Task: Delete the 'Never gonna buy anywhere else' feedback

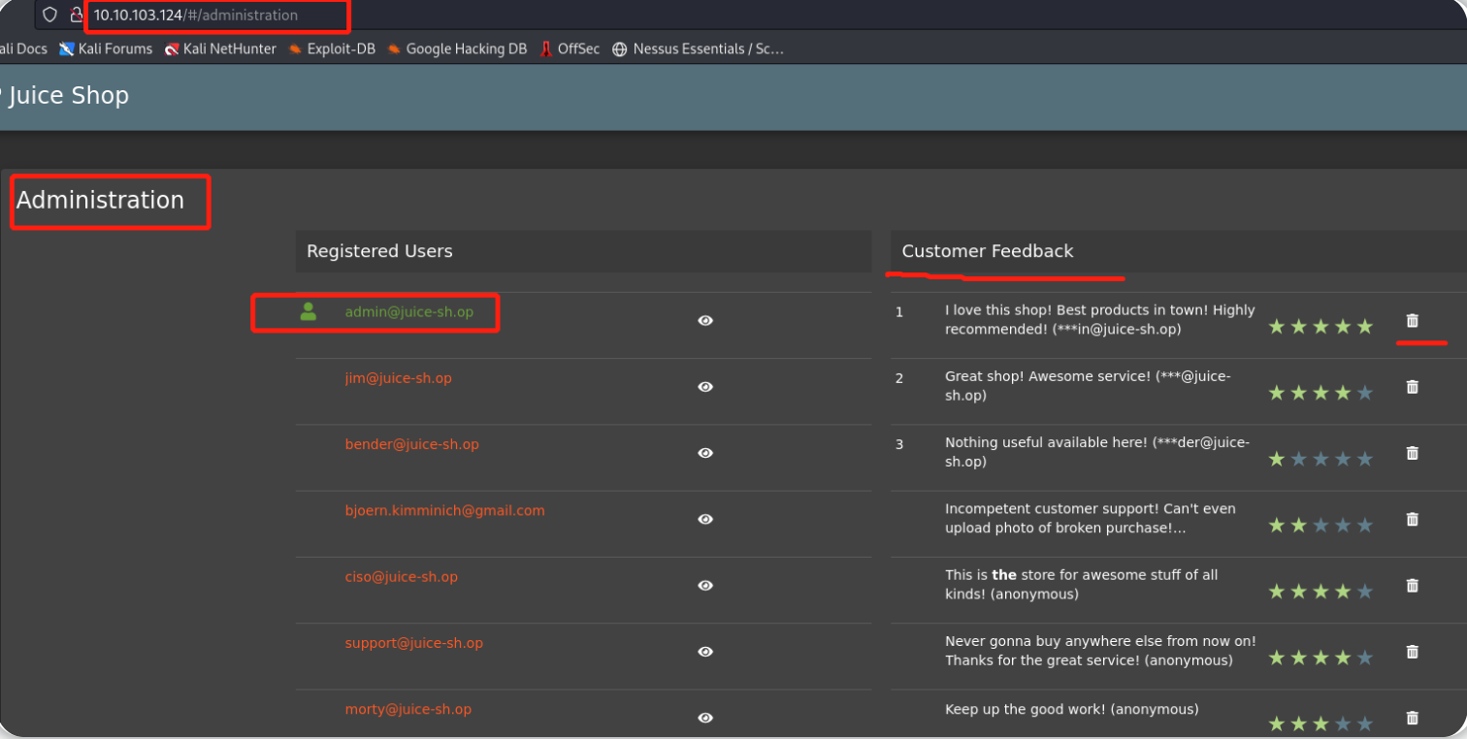Action: coord(1413,652)
